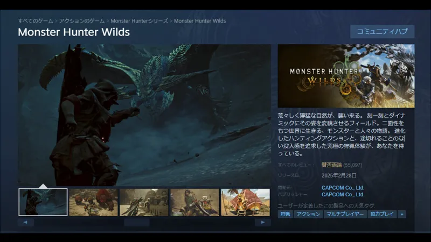
Task: Select the 狩猟 tag
Action: 286,214
